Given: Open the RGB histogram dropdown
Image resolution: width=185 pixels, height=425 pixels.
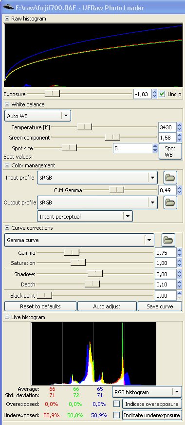Looking at the screenshot, I should [x=147, y=392].
